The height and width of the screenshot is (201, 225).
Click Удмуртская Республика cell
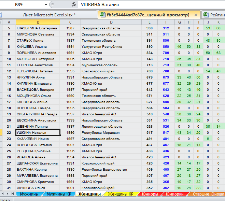(x=111, y=47)
